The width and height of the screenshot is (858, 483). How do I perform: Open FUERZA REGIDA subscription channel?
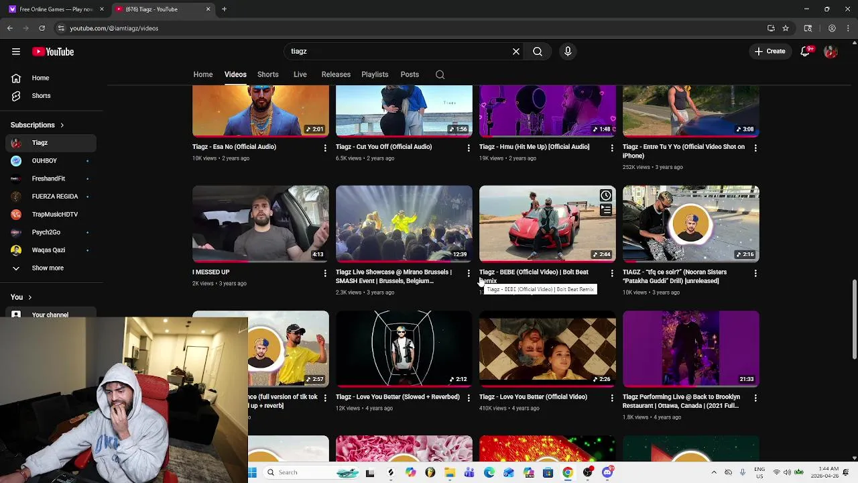[51, 197]
